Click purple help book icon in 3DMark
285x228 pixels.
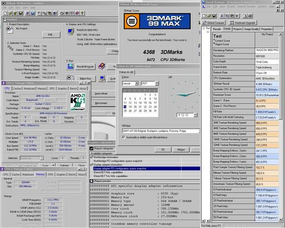coord(102,66)
